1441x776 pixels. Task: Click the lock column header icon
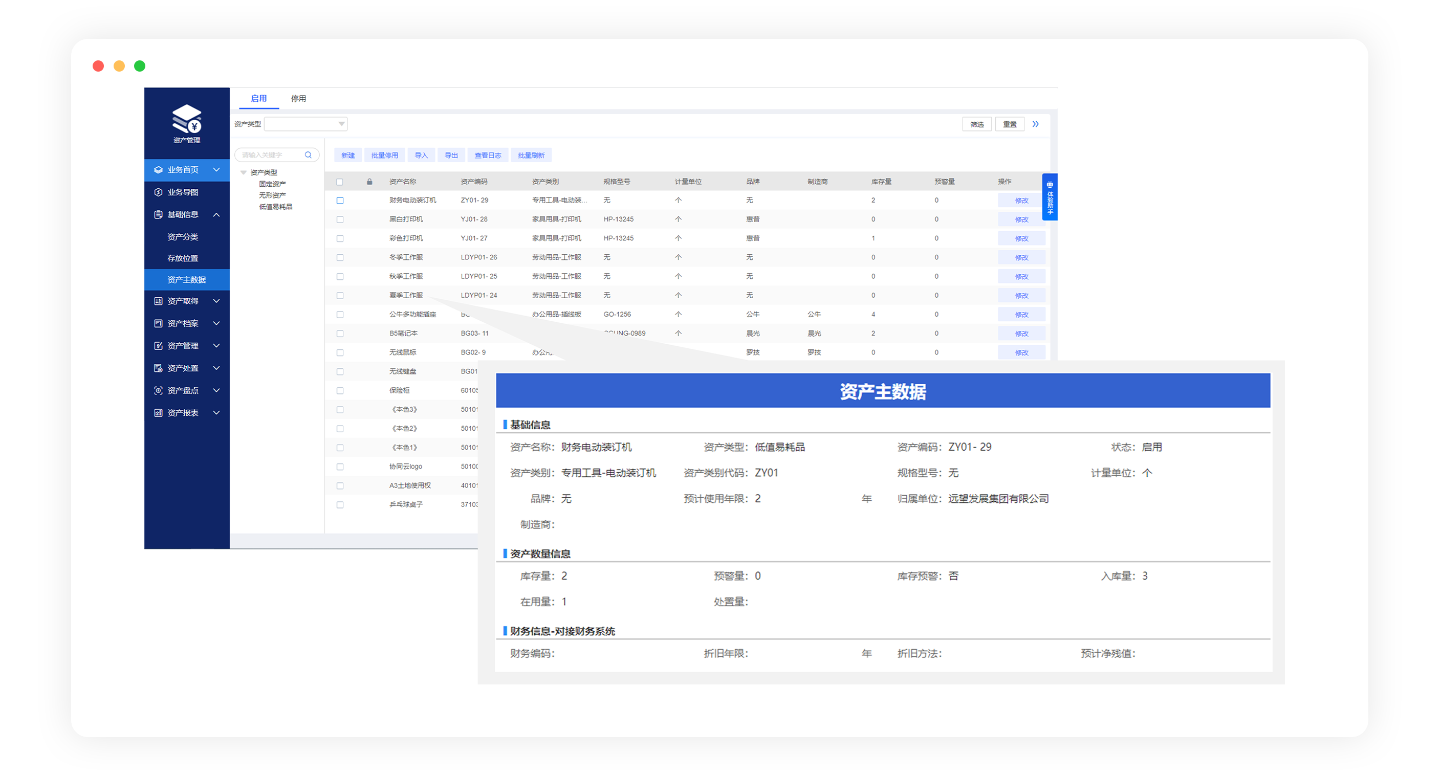[x=370, y=182]
